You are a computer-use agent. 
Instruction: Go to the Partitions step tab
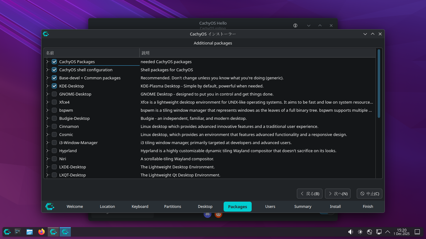pyautogui.click(x=172, y=207)
